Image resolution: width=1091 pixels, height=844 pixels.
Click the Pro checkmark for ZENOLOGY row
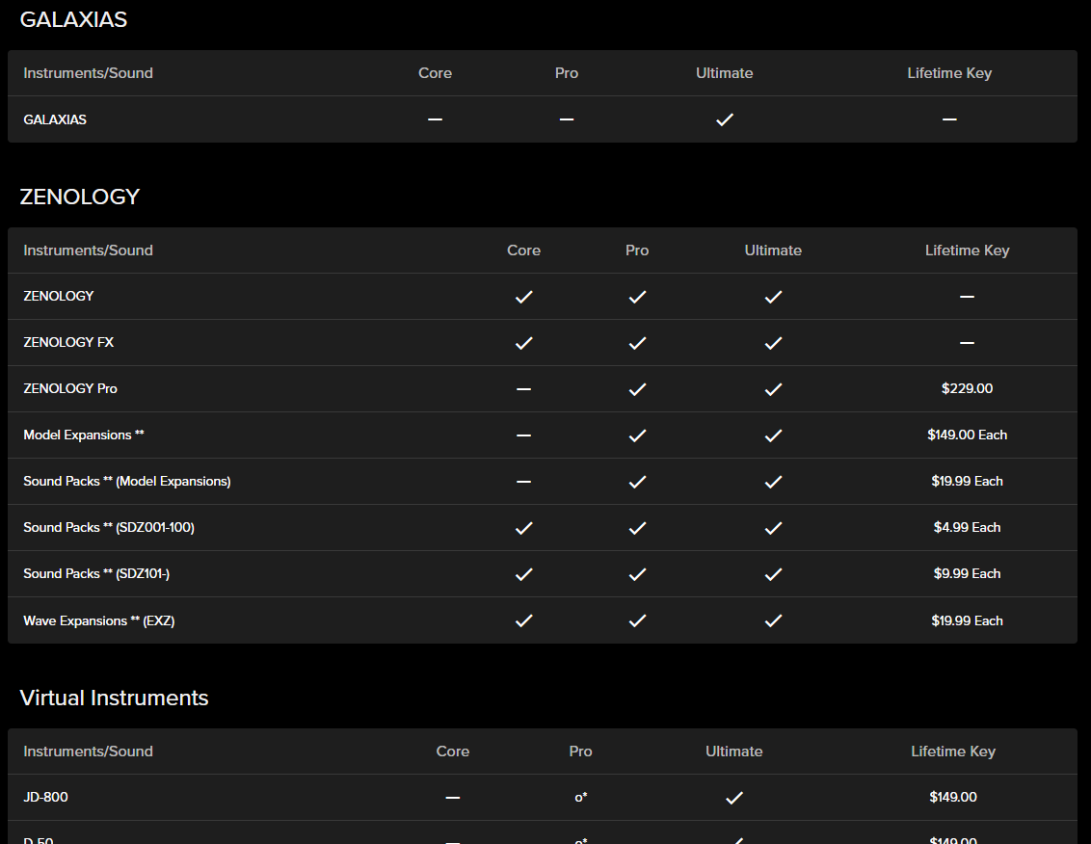click(637, 297)
